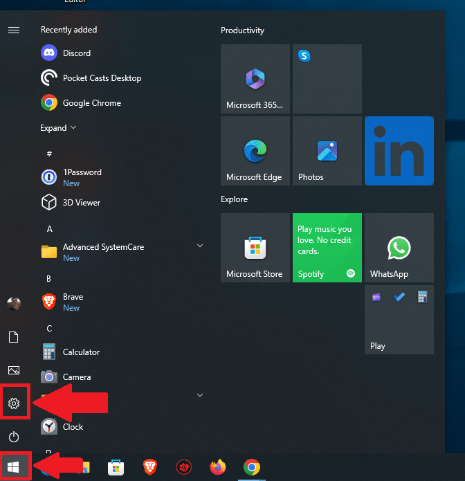Viewport: 465px width, 481px height.
Task: Open Documents from Start sidebar
Action: coord(14,337)
